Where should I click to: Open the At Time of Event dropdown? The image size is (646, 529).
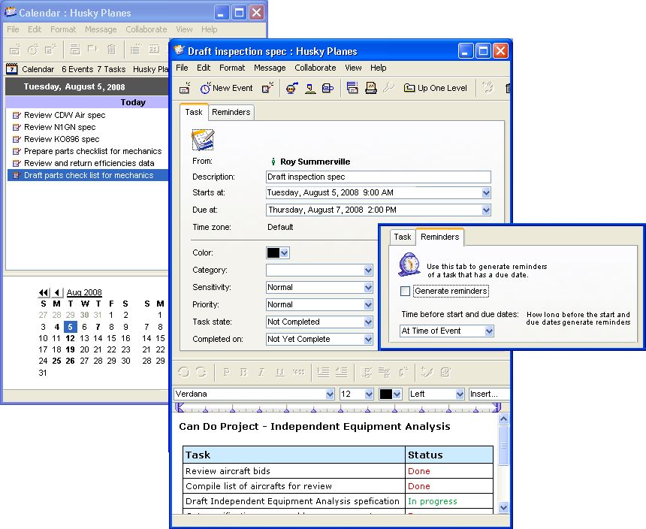point(489,331)
